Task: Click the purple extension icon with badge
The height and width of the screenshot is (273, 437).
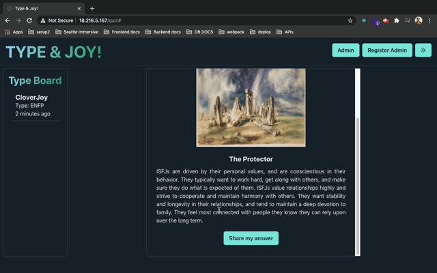Action: 376,21
